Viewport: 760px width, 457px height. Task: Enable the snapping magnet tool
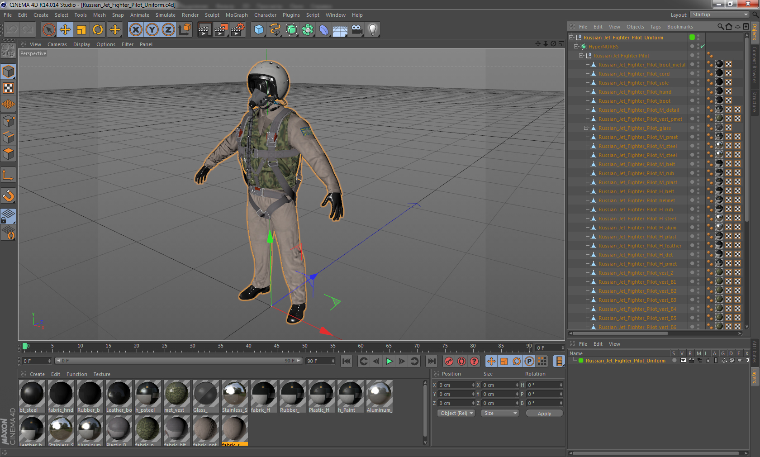(8, 195)
